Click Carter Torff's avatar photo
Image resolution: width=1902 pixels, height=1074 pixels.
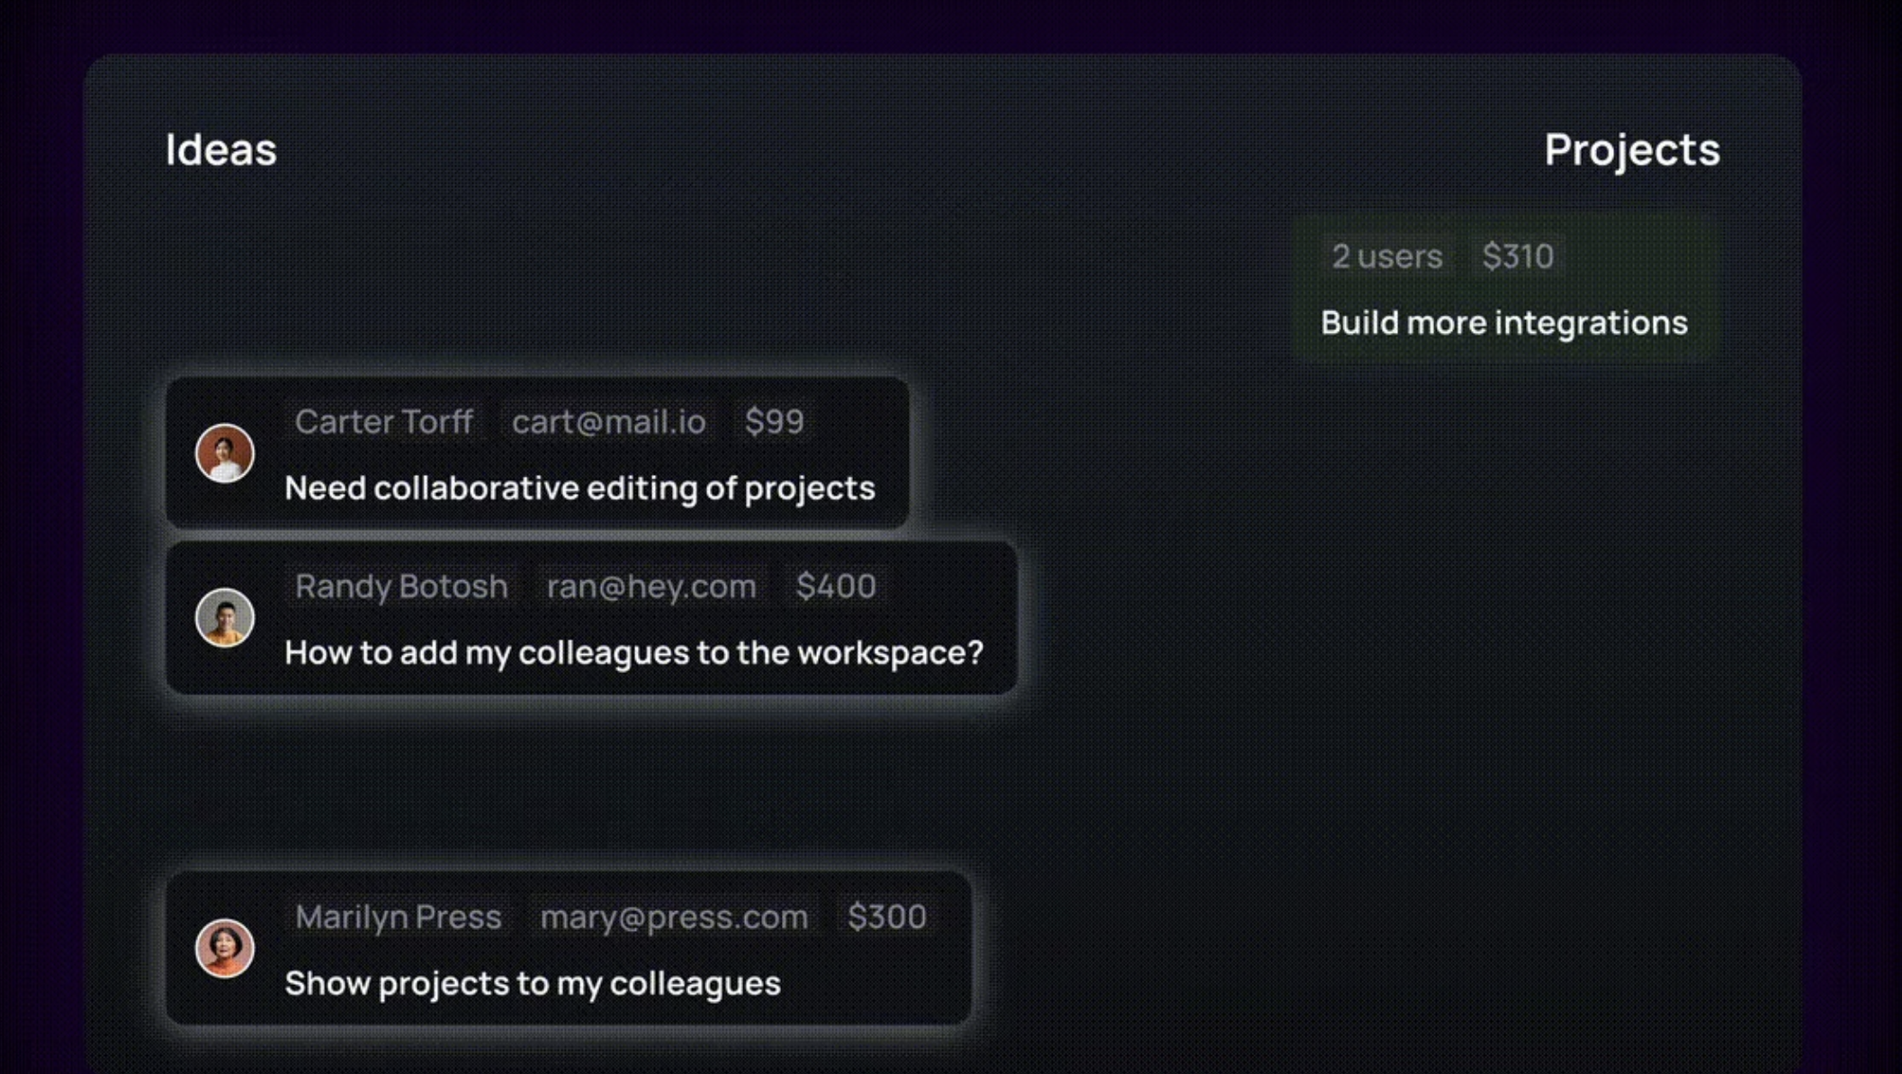click(224, 453)
